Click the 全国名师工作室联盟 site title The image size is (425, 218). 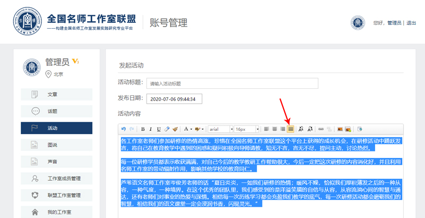click(91, 19)
